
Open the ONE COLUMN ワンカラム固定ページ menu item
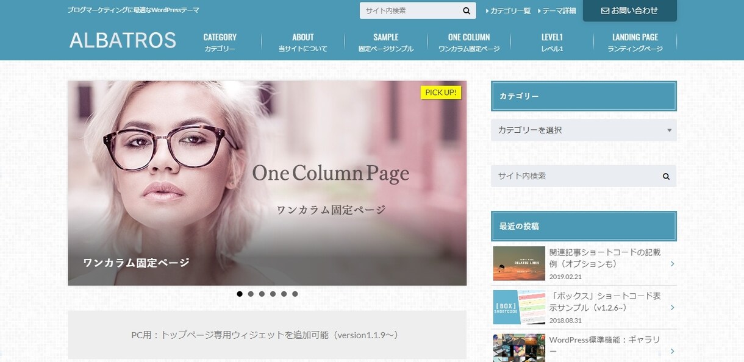[x=469, y=42]
